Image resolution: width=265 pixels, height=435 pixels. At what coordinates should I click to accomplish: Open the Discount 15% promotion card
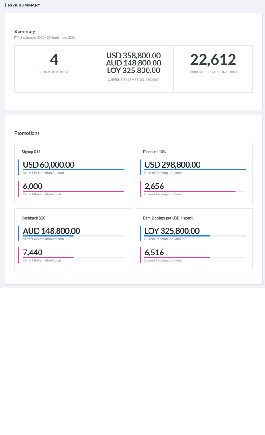coord(194,173)
